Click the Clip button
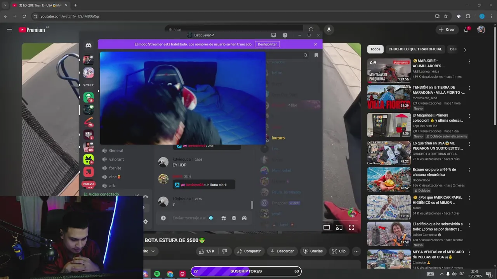This screenshot has height=279, width=497. [339, 251]
